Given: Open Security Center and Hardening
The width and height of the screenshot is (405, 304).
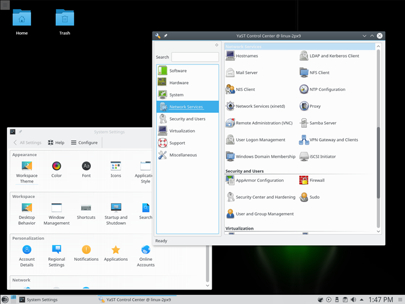Looking at the screenshot, I should [x=261, y=197].
